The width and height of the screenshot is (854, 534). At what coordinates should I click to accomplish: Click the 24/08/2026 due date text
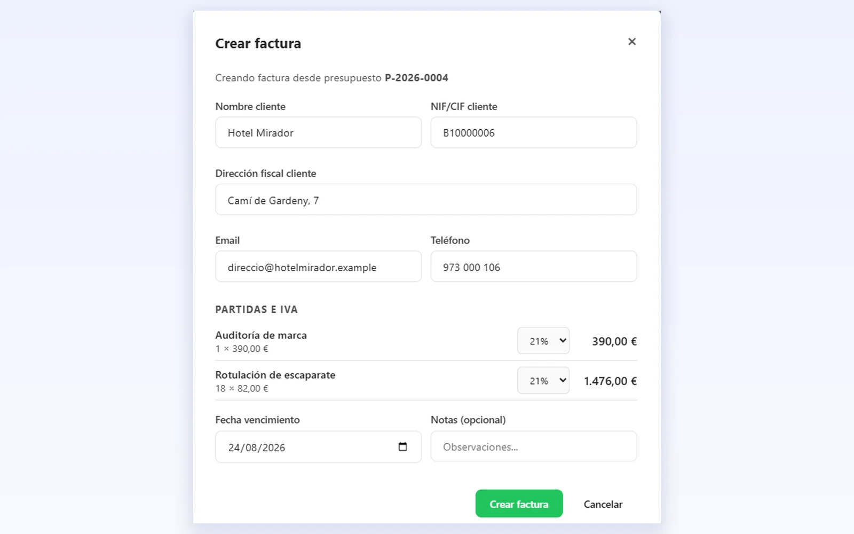257,447
